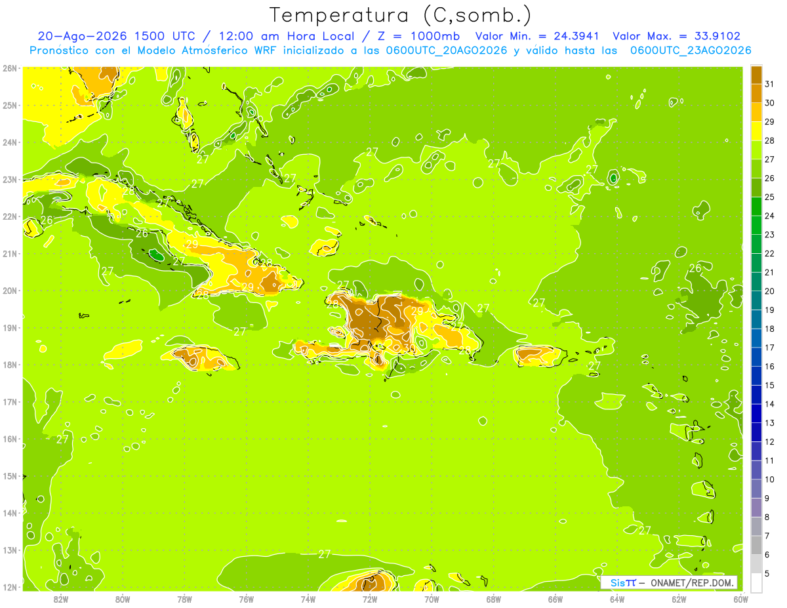Click color bar value '10'
The width and height of the screenshot is (787, 608).
coord(769,479)
